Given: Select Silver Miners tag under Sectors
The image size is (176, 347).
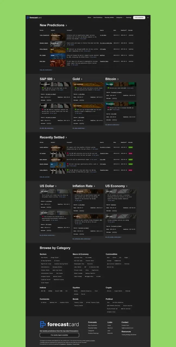Looking at the screenshot, I should pos(45,283).
